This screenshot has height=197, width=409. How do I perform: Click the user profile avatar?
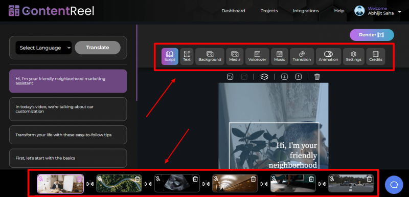pyautogui.click(x=359, y=11)
